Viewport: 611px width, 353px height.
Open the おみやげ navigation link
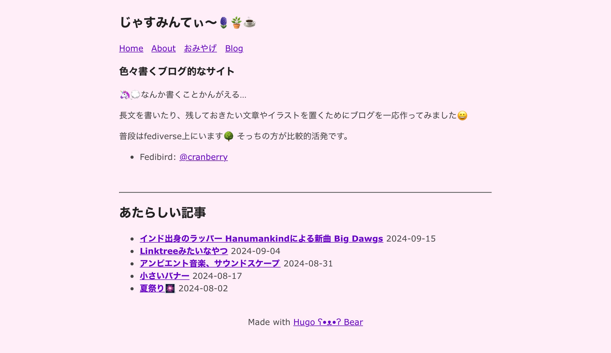pos(200,48)
